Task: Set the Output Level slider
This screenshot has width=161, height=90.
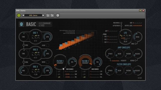Action: (138, 25)
